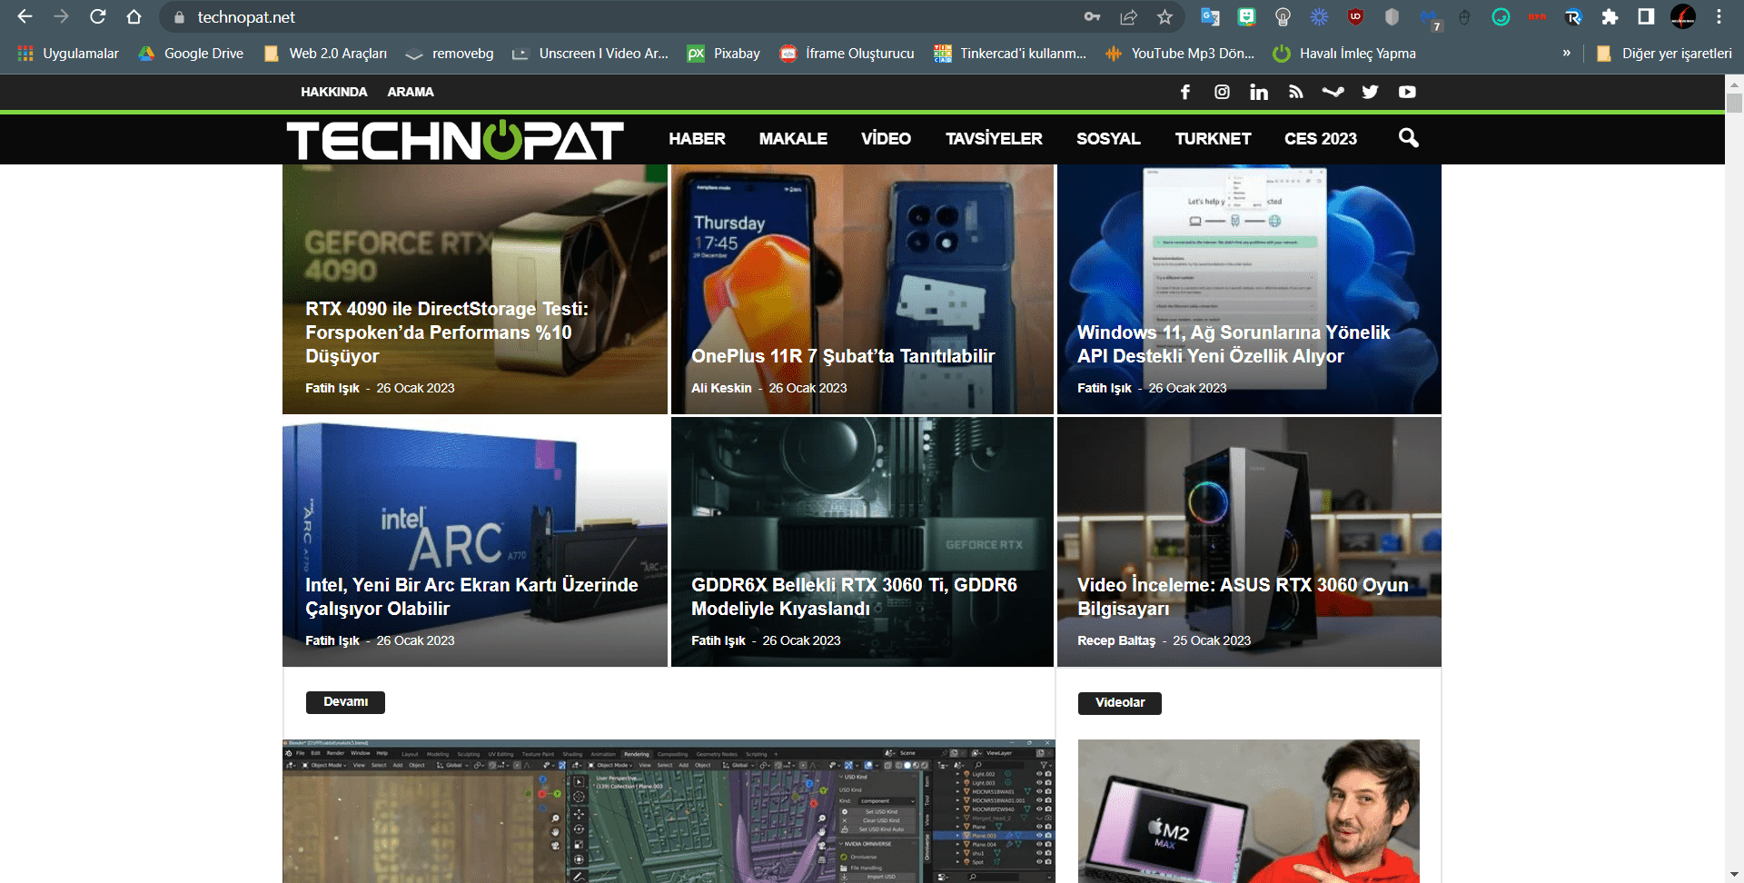Click the LinkedIn icon in header
1744x883 pixels.
1259,92
